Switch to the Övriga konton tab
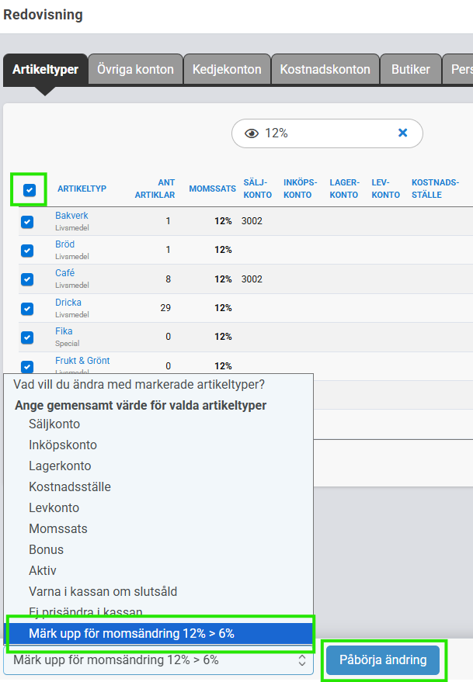473x682 pixels. (x=135, y=70)
